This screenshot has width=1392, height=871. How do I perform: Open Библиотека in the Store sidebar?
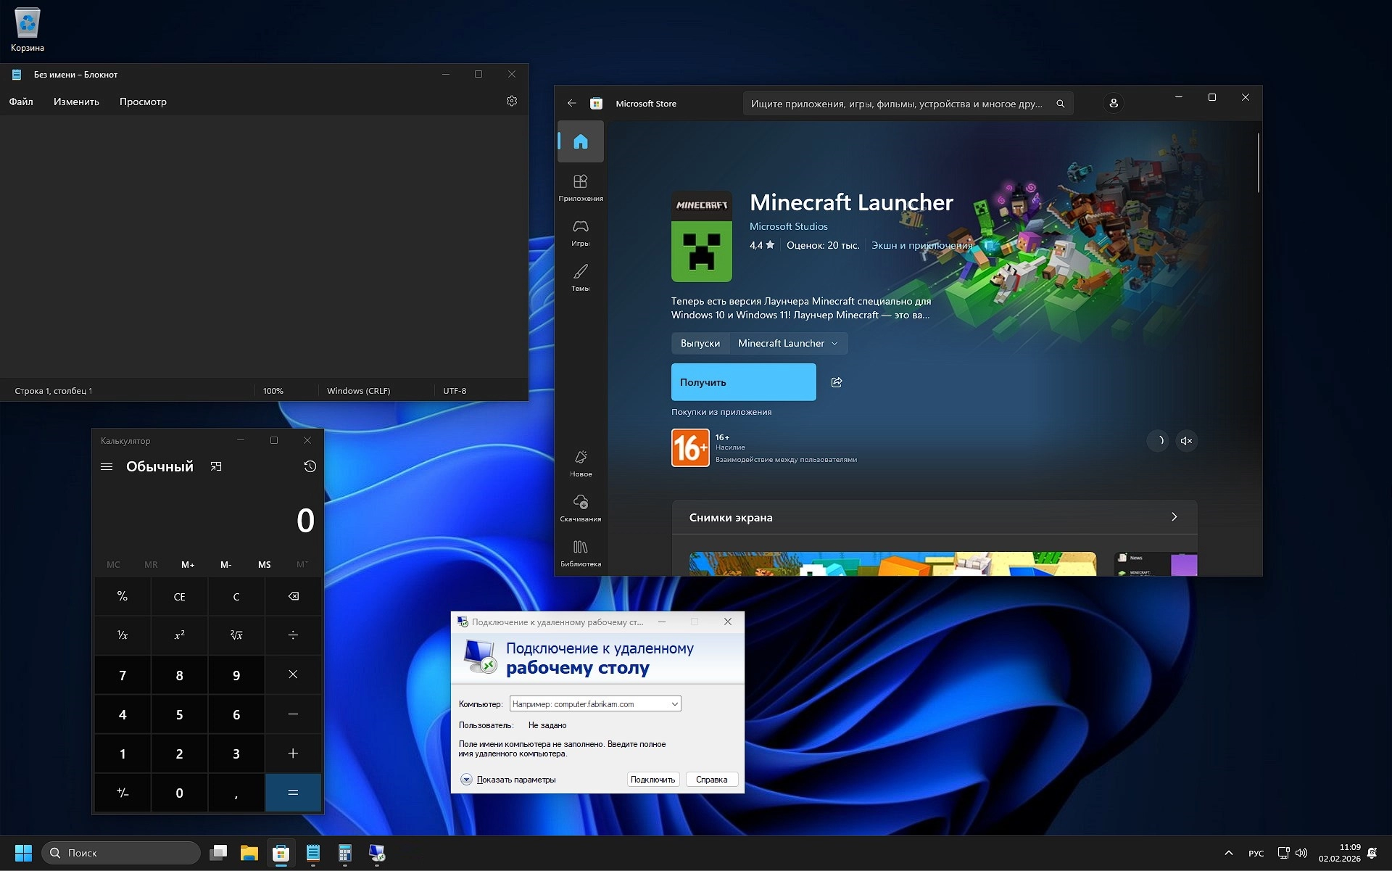(x=580, y=551)
